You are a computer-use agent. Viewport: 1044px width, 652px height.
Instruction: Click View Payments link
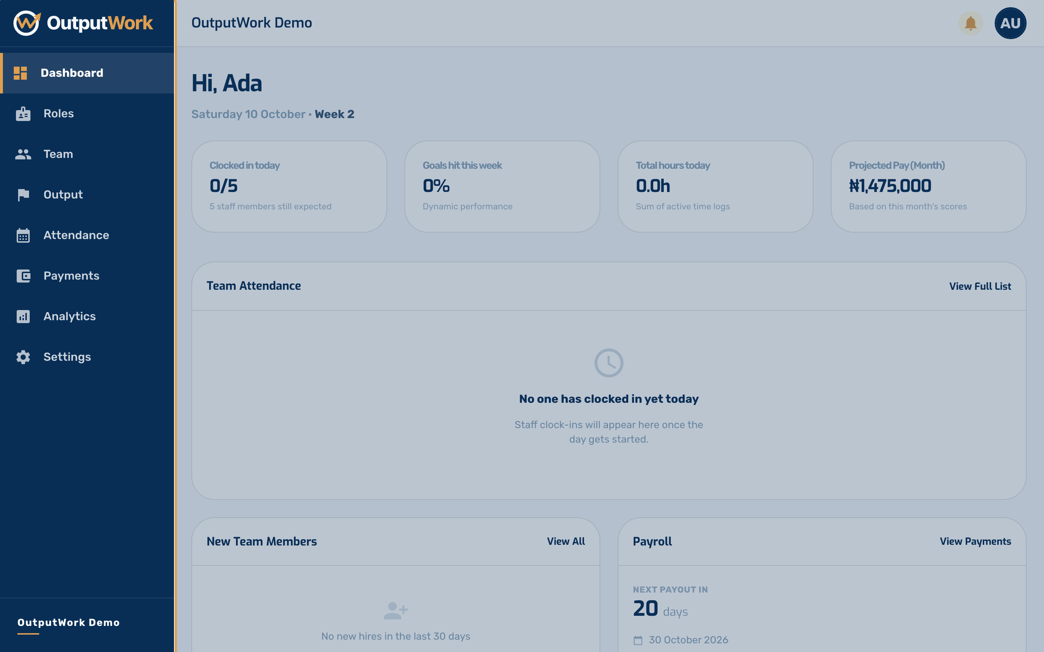click(x=975, y=542)
